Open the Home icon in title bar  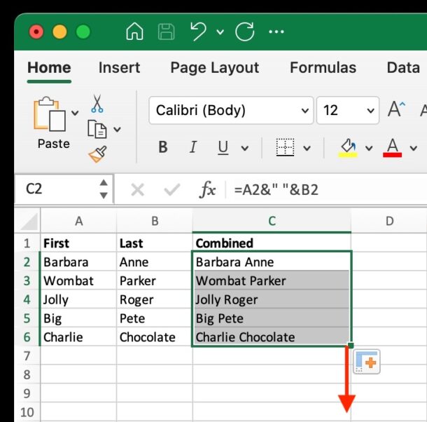click(x=134, y=32)
